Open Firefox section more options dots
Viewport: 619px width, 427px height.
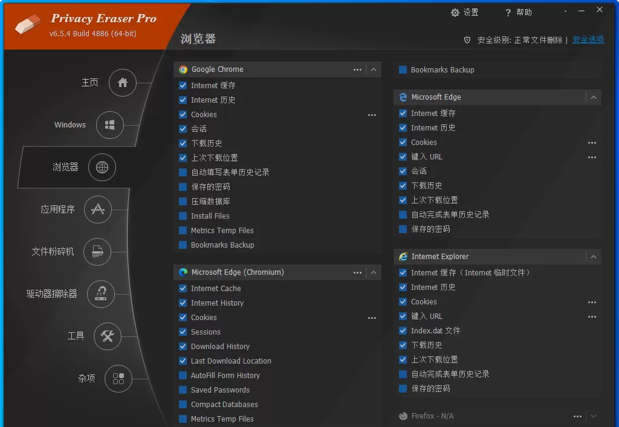point(577,416)
